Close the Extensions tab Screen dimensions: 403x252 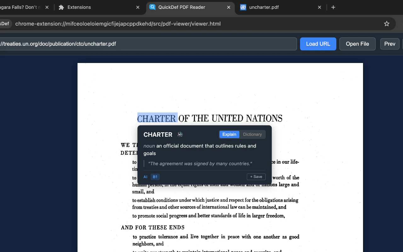138,7
